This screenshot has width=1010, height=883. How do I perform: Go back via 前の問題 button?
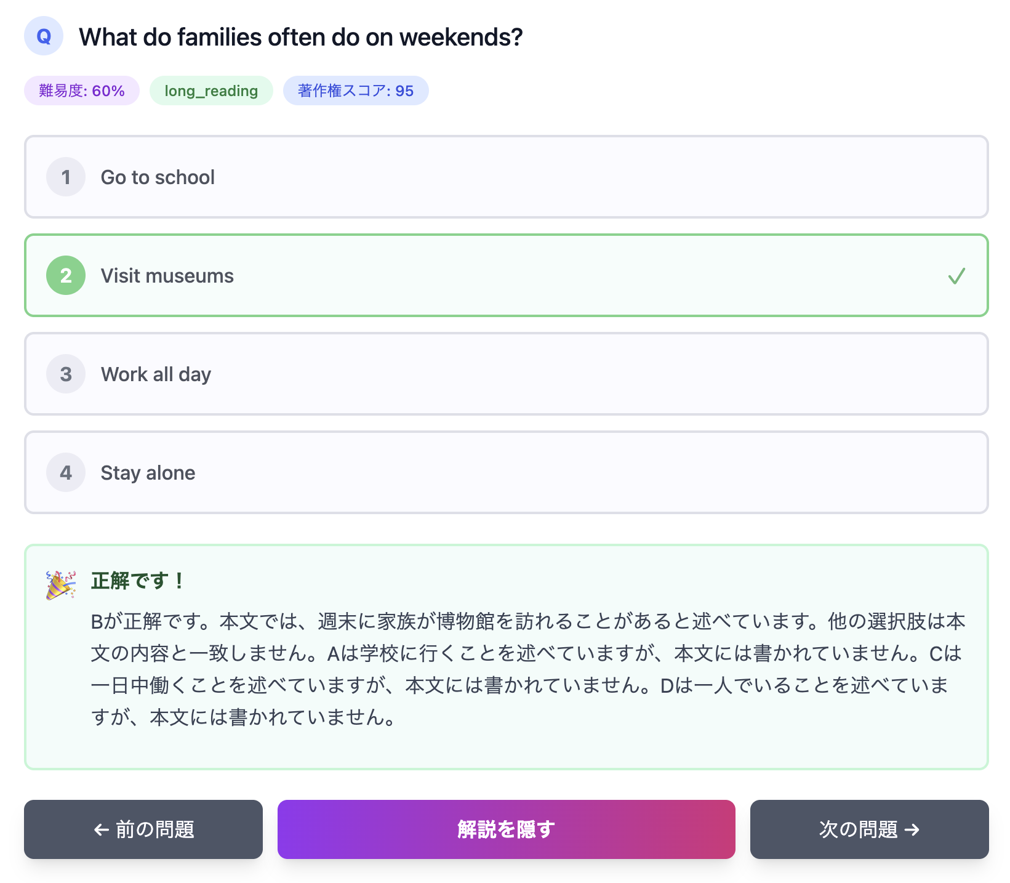pyautogui.click(x=143, y=829)
